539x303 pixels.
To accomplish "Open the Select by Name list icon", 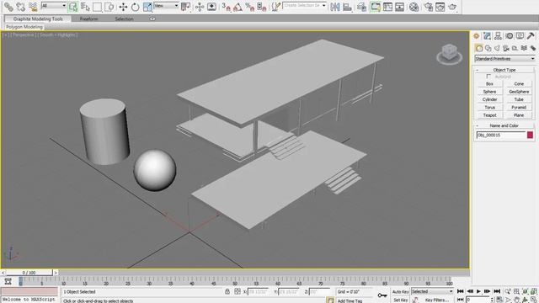I will [x=85, y=7].
